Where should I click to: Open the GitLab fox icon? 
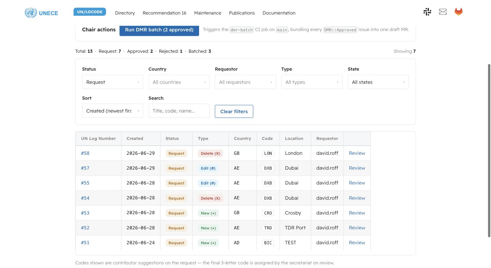coord(459,12)
